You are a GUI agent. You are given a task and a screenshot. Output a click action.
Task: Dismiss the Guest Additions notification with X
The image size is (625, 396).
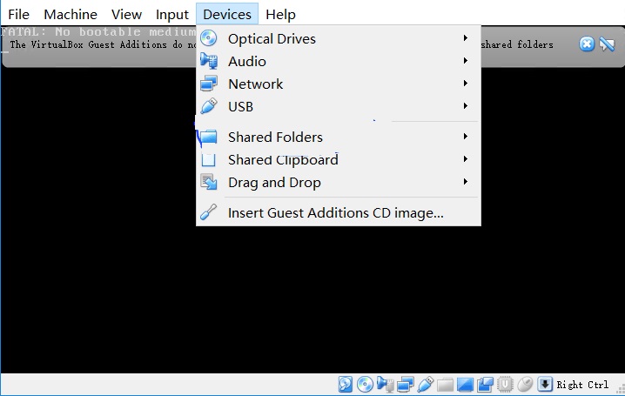[x=587, y=44]
